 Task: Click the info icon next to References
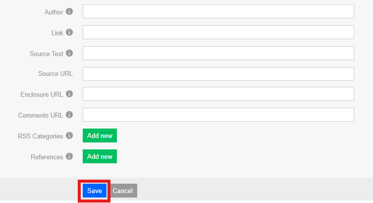click(x=69, y=156)
